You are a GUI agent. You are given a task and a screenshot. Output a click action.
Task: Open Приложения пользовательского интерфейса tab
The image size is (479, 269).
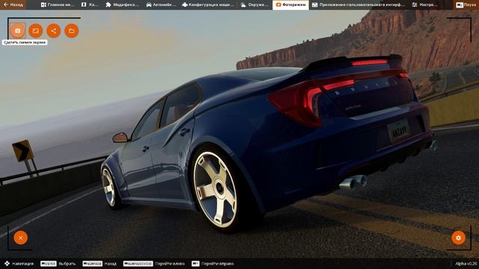tap(358, 4)
